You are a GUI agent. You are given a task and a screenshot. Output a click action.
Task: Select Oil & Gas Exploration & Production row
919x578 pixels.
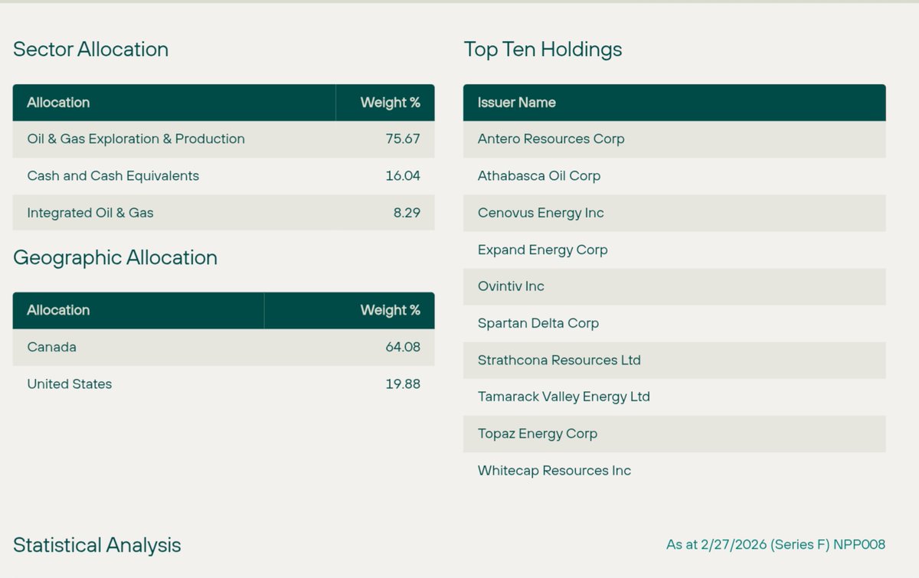point(224,139)
